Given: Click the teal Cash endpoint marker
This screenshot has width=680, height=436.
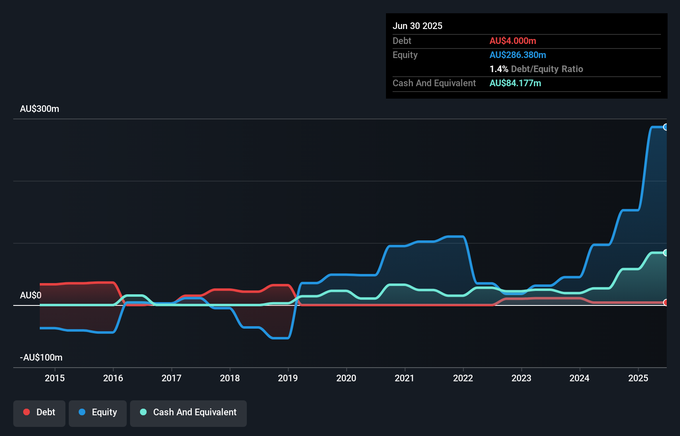Looking at the screenshot, I should [x=666, y=253].
